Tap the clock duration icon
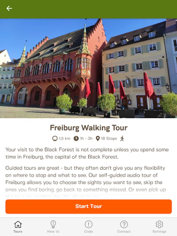Image resolution: width=177 pixels, height=236 pixels. 76,138
